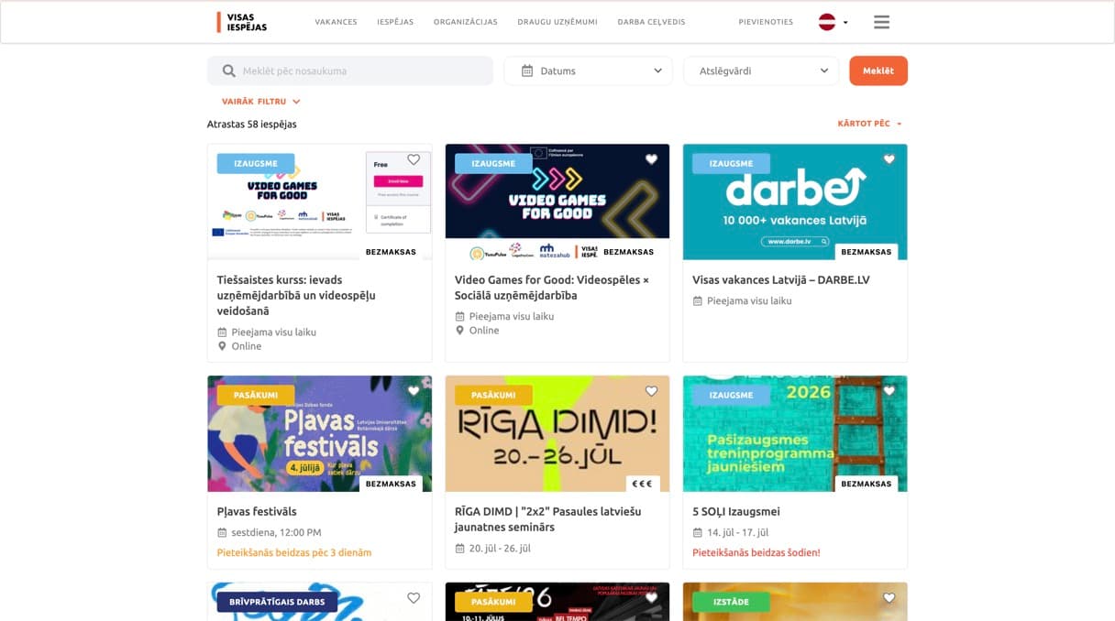Click the Visas Iespējas logo
The width and height of the screenshot is (1115, 621).
242,22
